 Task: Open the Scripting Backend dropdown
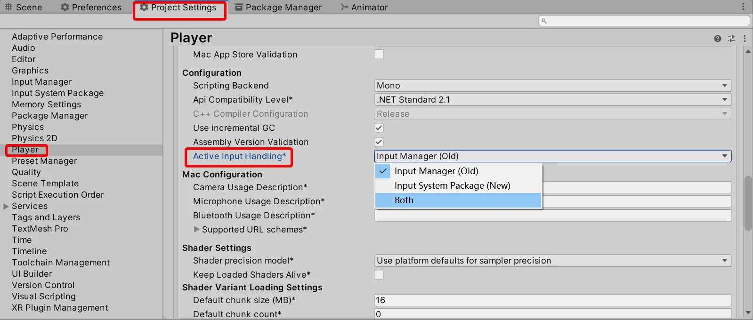552,86
